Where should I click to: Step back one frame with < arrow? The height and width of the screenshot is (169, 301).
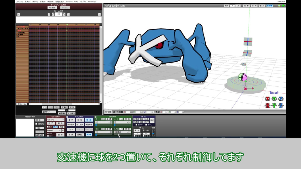(53, 14)
